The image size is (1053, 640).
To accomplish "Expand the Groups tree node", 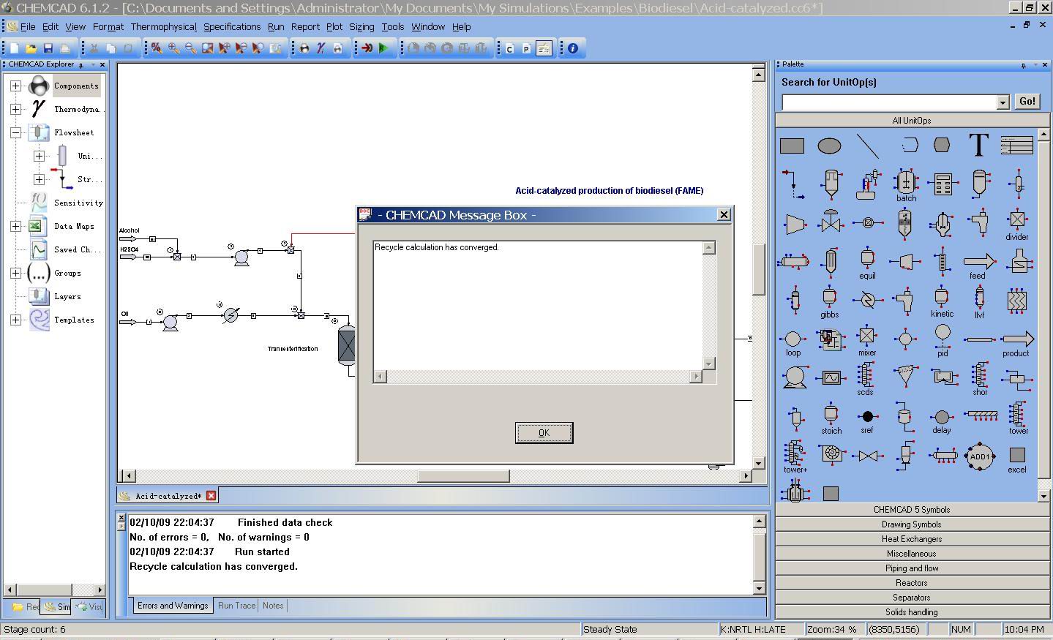I will coord(15,273).
